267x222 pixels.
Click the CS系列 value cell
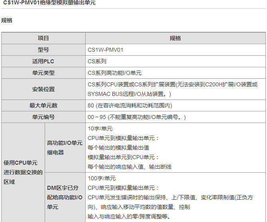97,61
